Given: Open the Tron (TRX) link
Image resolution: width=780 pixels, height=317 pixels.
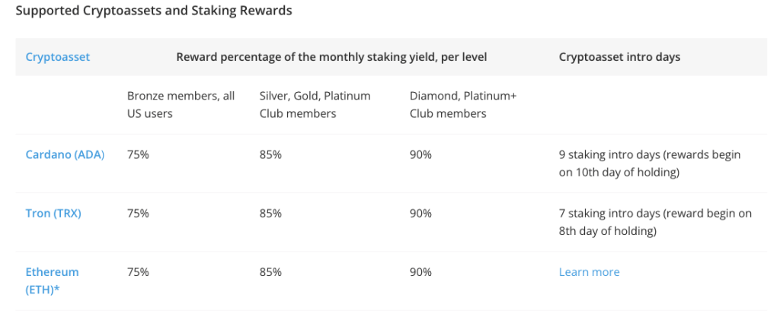Looking at the screenshot, I should (53, 213).
